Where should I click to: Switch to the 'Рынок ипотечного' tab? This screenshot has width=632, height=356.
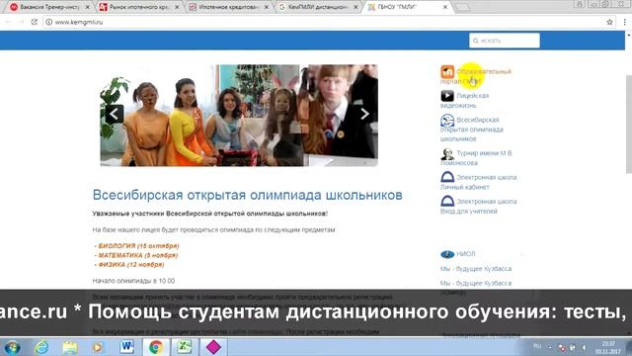tap(137, 7)
